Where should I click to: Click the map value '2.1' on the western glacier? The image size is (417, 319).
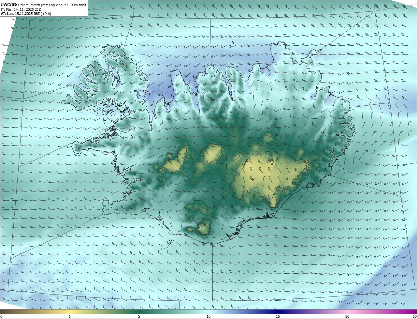tap(176, 168)
